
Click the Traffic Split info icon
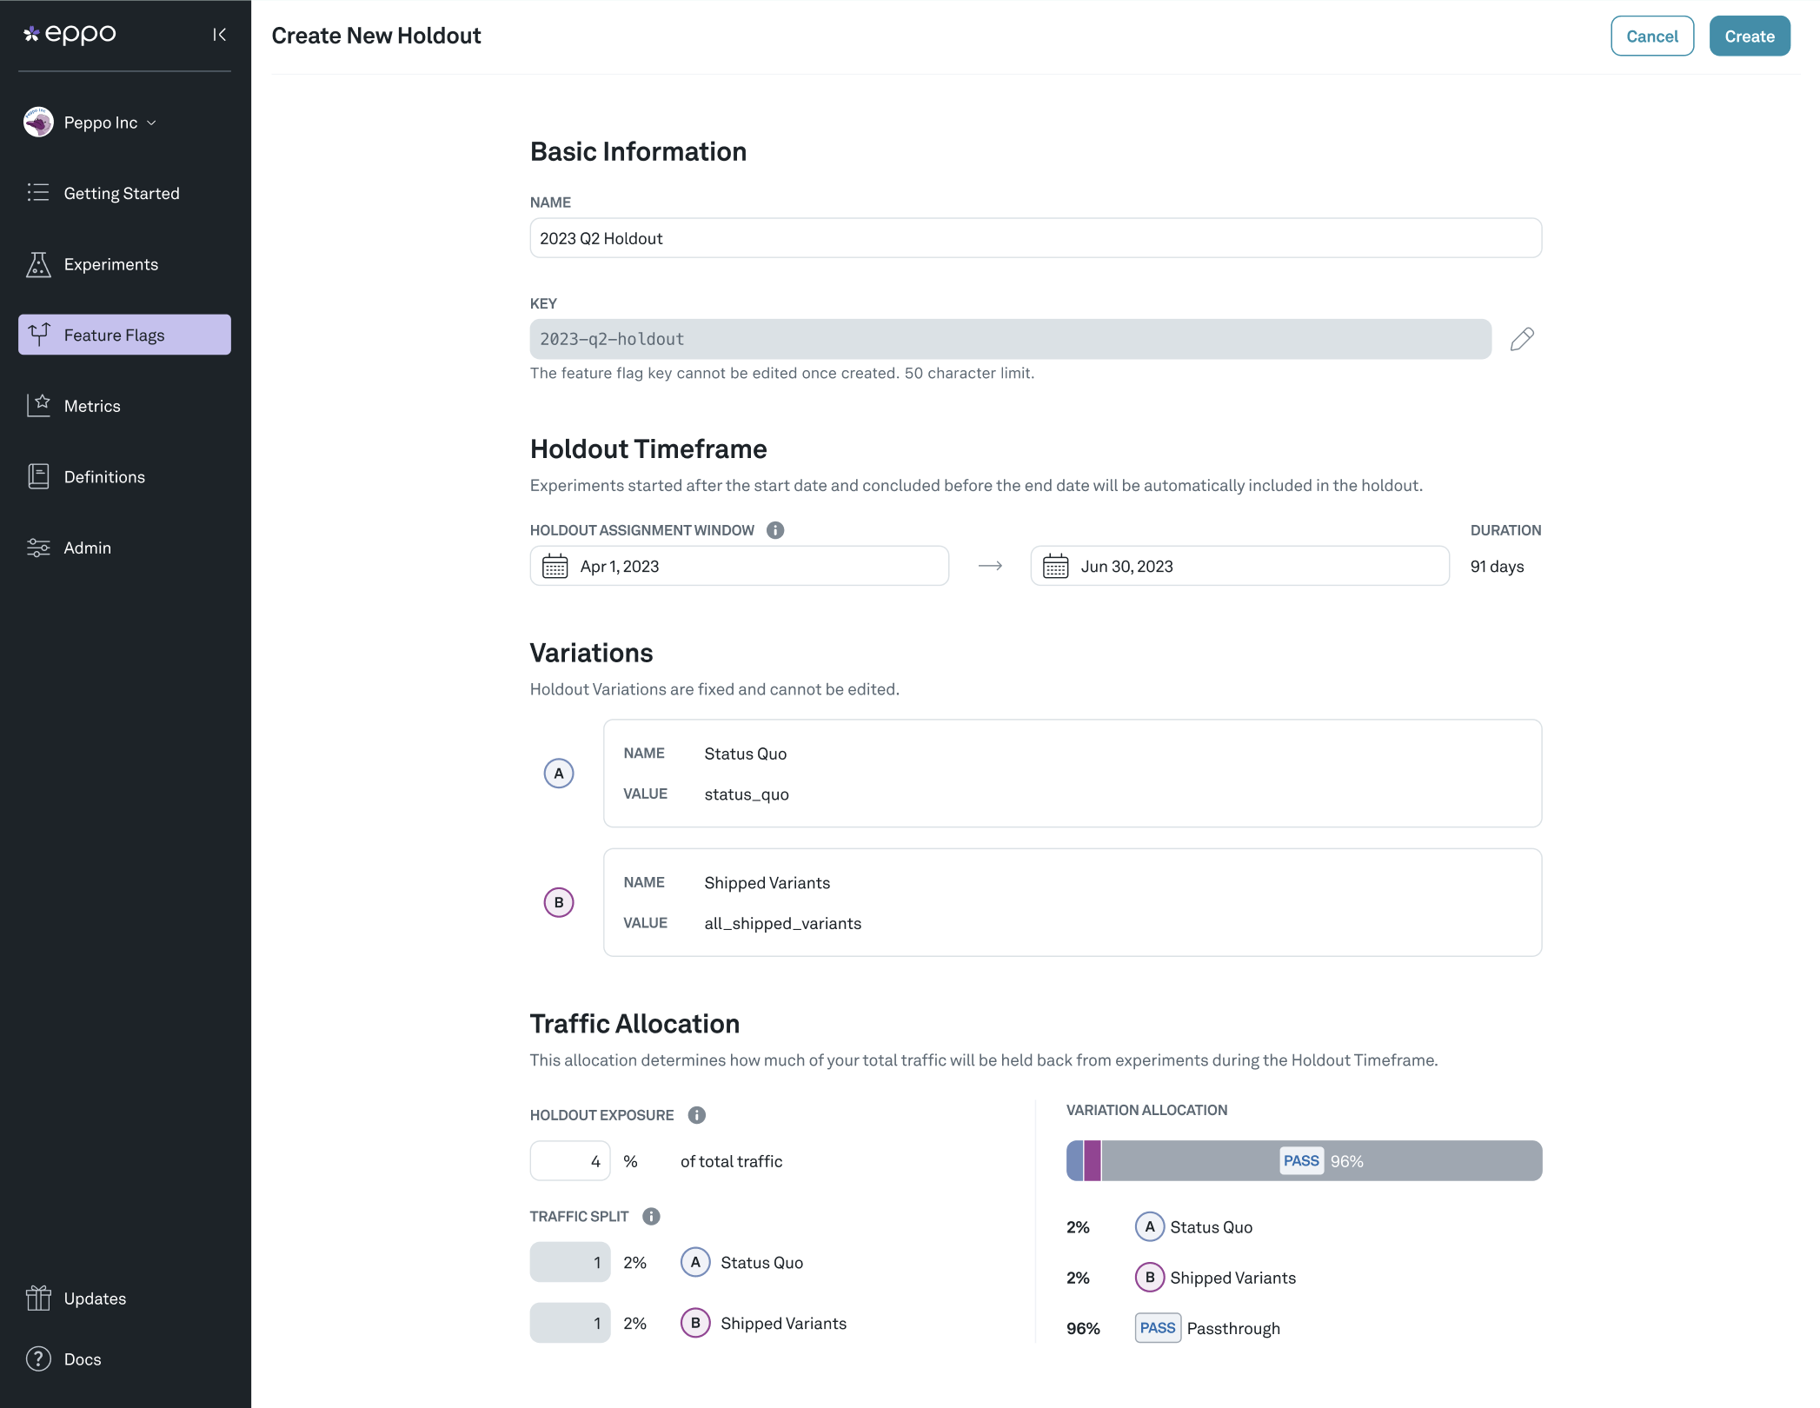click(x=651, y=1216)
